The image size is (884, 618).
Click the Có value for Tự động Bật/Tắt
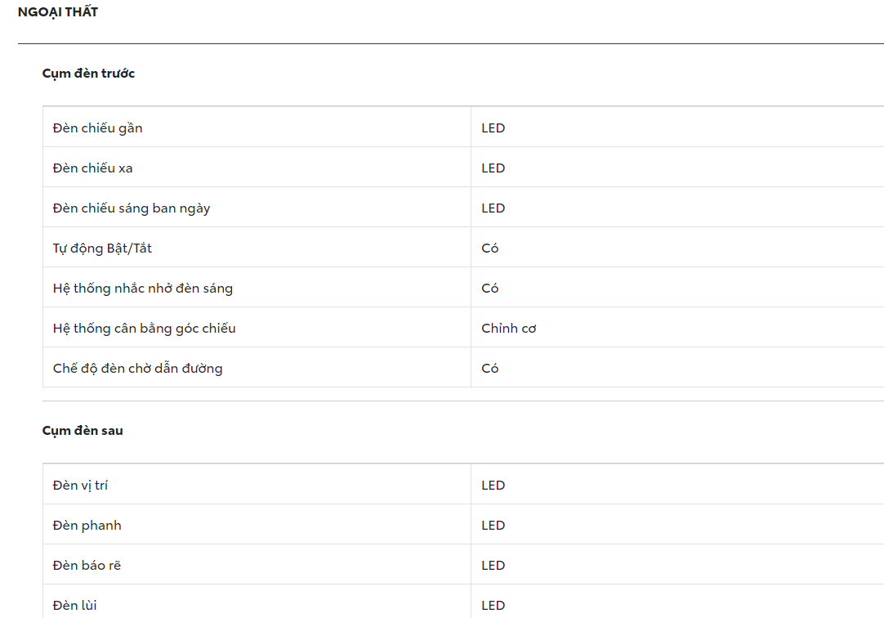[x=489, y=249]
